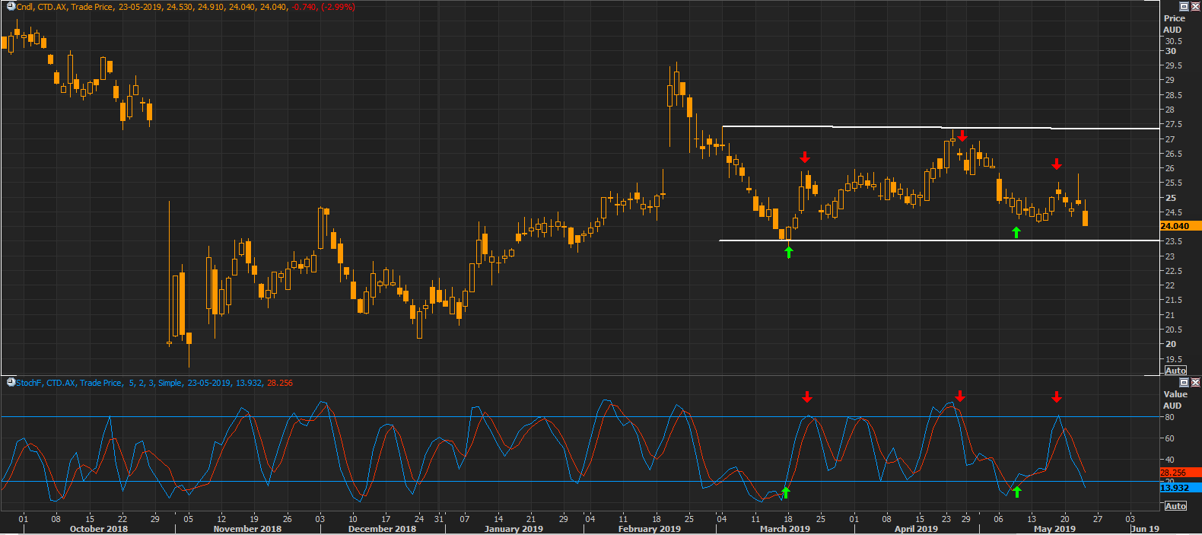This screenshot has height=535, width=1202.
Task: Maximize the StochF indicator panel
Action: 1184,382
